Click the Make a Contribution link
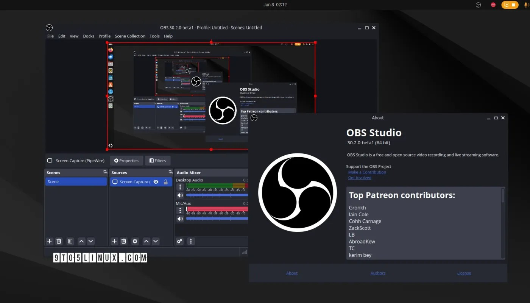The width and height of the screenshot is (530, 303). pyautogui.click(x=367, y=172)
